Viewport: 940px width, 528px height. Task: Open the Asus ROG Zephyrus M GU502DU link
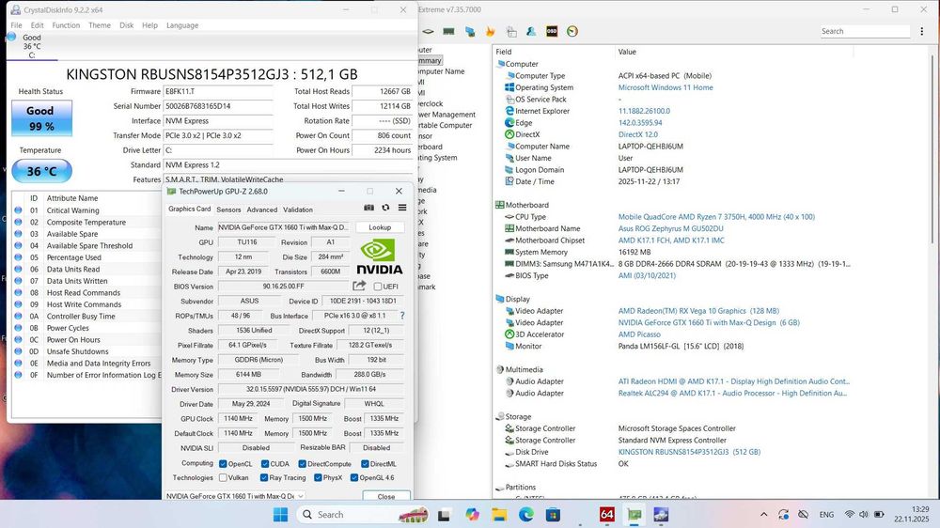click(670, 228)
